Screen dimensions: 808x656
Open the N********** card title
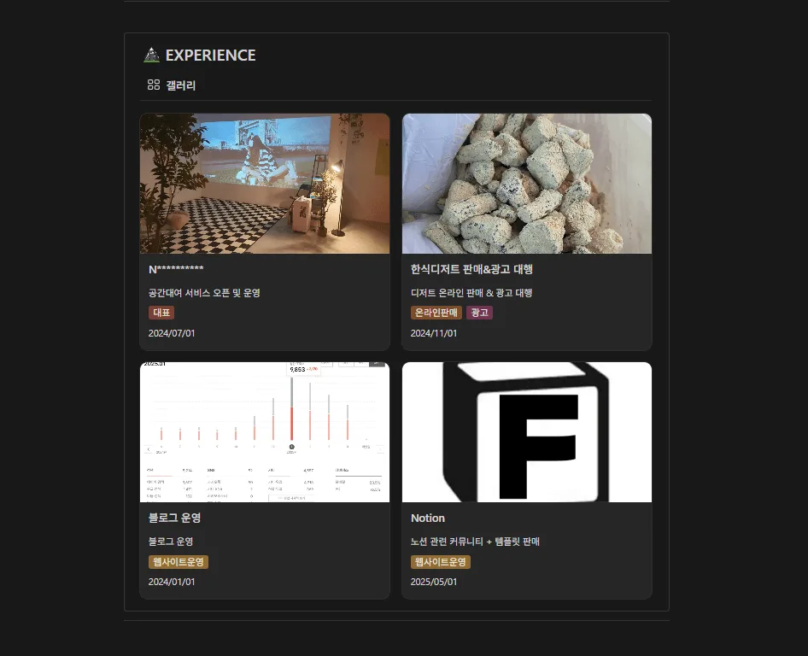point(176,270)
